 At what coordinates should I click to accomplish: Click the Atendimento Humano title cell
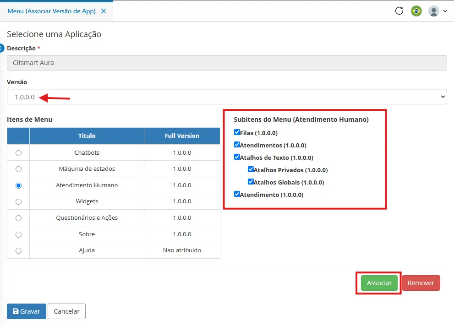tap(87, 185)
